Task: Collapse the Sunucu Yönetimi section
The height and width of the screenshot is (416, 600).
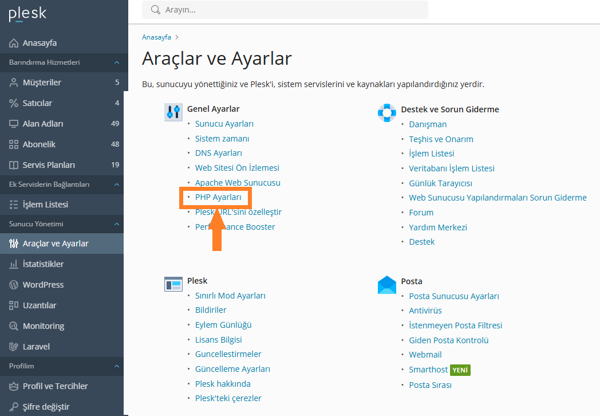Action: [116, 224]
